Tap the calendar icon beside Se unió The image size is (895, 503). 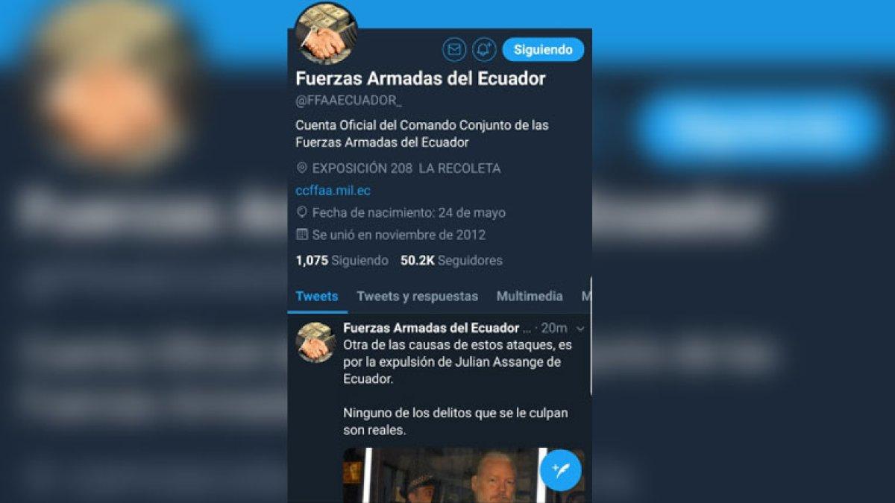(301, 235)
